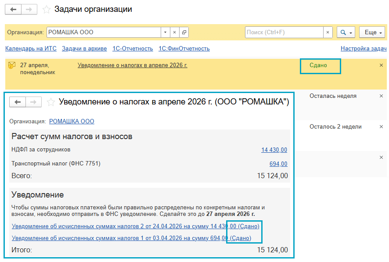Open Календарь на ИТС link
The width and height of the screenshot is (389, 262).
click(x=31, y=49)
